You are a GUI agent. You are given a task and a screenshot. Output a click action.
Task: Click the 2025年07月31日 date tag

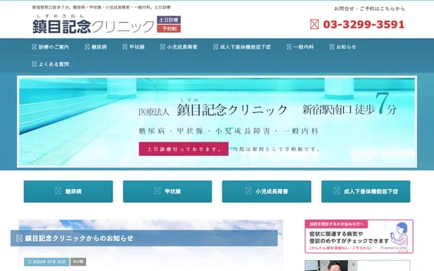click(46, 262)
